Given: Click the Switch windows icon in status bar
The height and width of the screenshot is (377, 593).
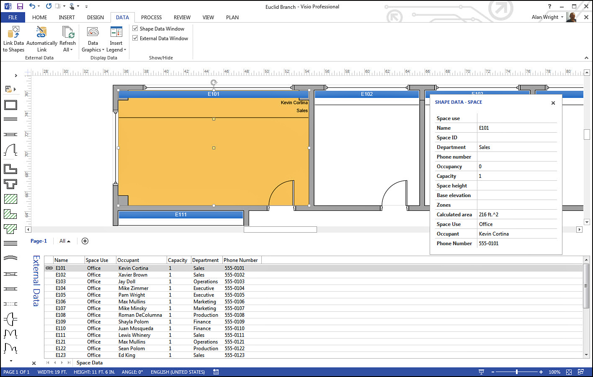Looking at the screenshot, I should tap(581, 372).
